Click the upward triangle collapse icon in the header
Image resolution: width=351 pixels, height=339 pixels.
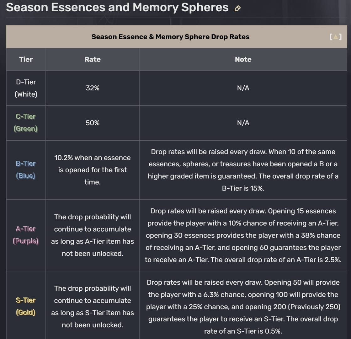336,37
